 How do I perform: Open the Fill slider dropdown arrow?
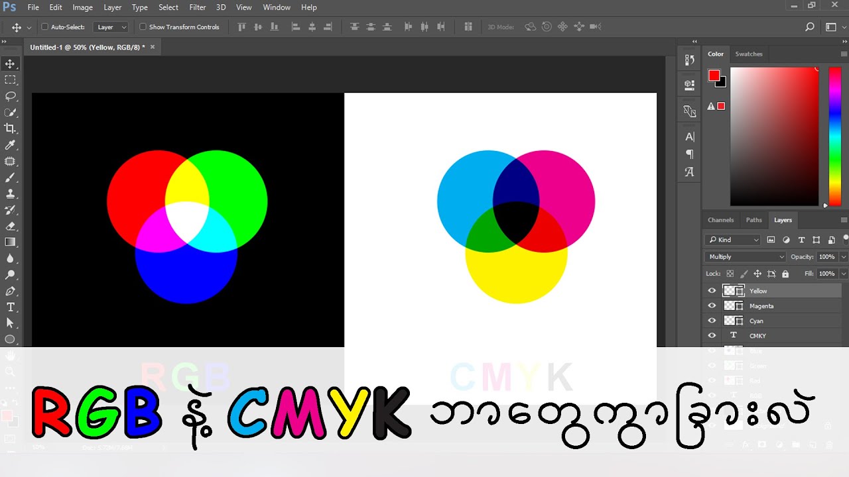(844, 274)
